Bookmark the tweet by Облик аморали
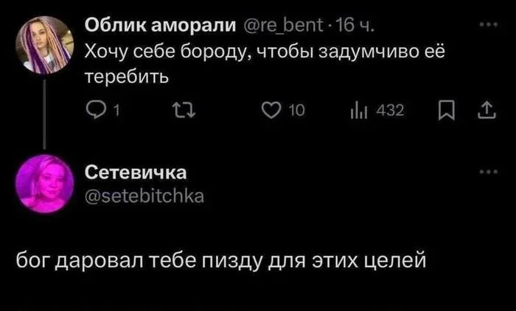Viewport: 516px width, 311px height. coord(446,111)
